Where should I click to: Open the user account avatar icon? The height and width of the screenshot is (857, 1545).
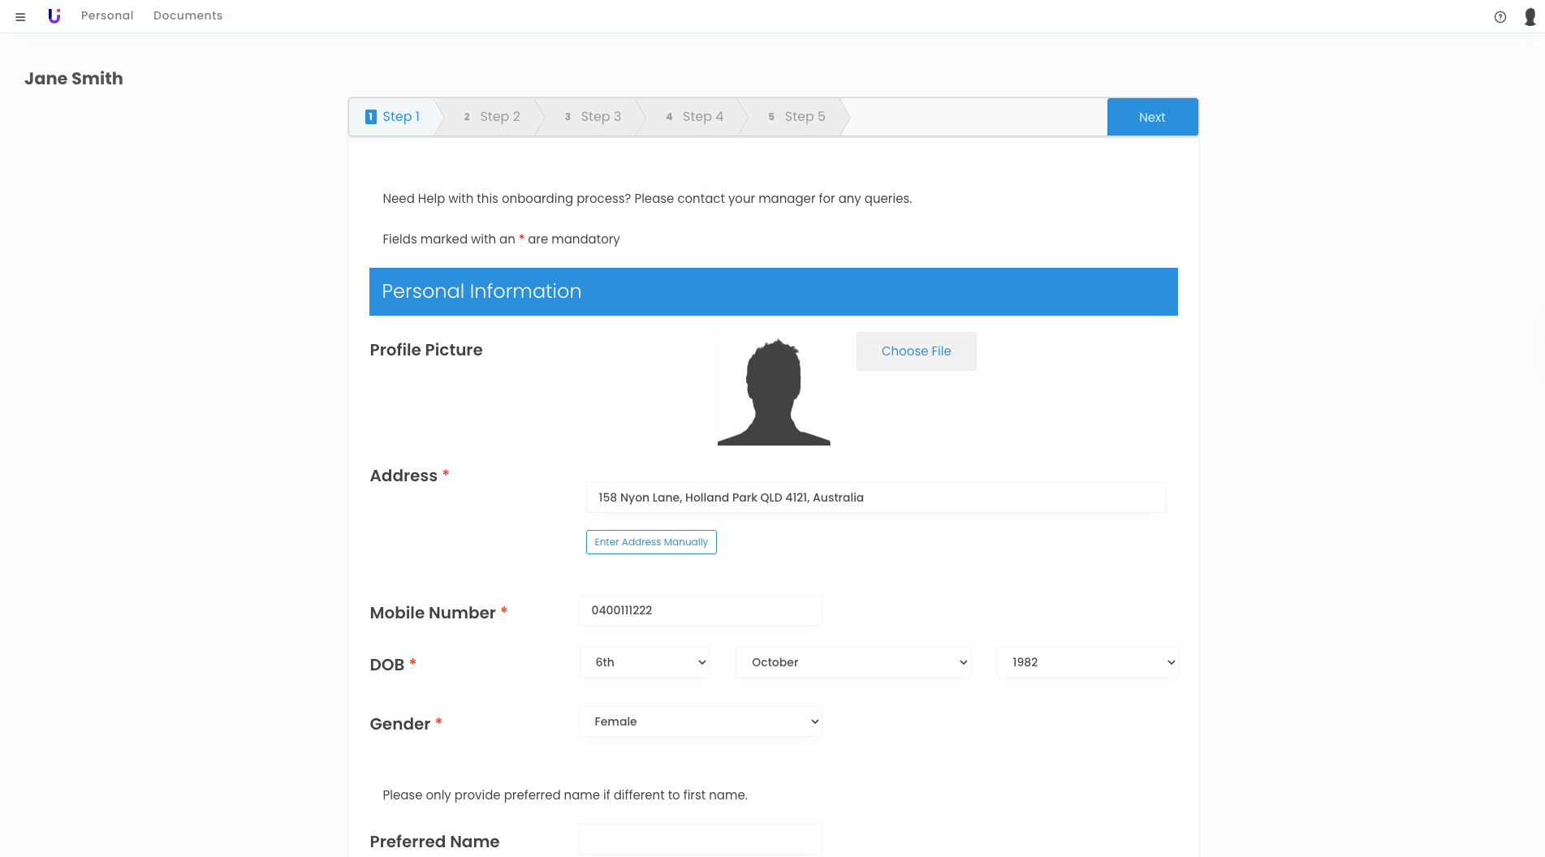1530,17
